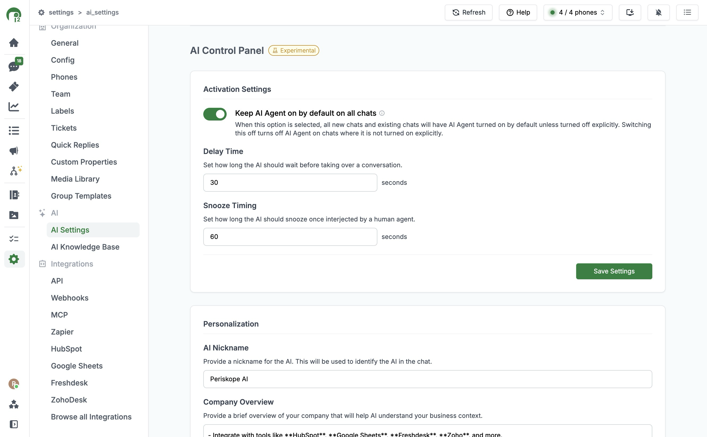Screen dimensions: 707x437
Task: Open AI workflows sparkle icon
Action: point(15,170)
